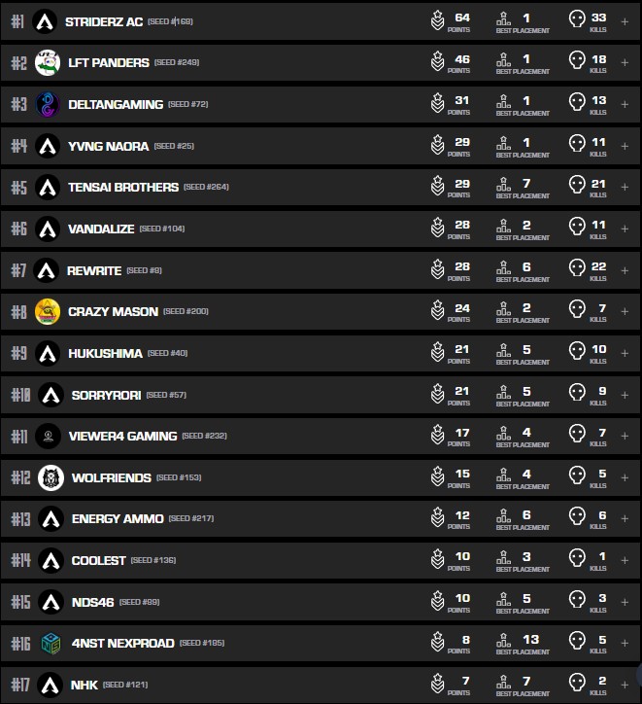Click the #1 rank number
The width and height of the screenshot is (642, 704).
(17, 21)
